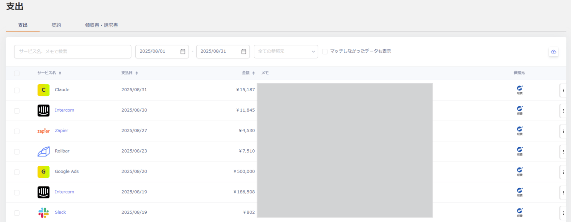Screen dimensions: 571x222
Task: Check the Intercom 2025/08/30 row checkbox
Action: (17, 111)
